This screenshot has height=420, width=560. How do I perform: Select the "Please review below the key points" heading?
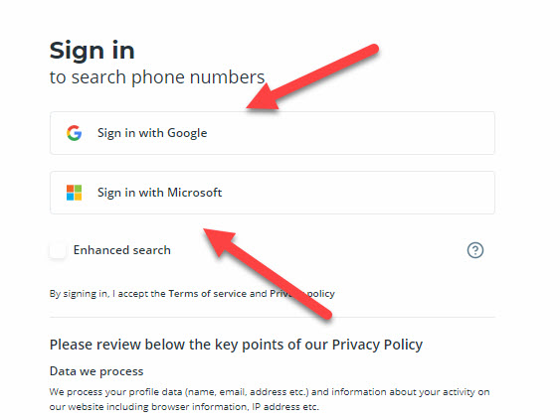[236, 345]
